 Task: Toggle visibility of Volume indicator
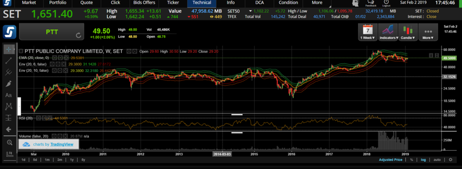[x=54, y=136]
